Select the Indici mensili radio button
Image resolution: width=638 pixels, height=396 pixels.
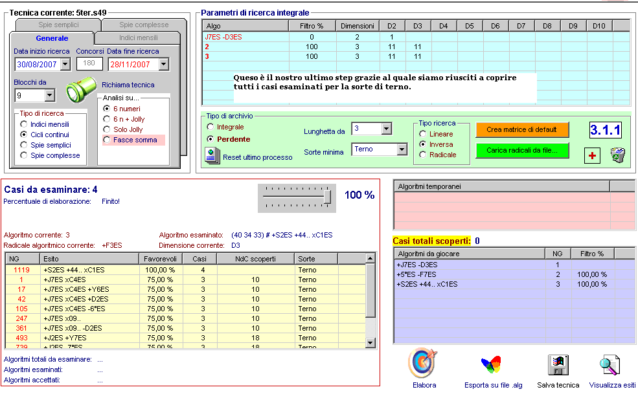click(24, 124)
